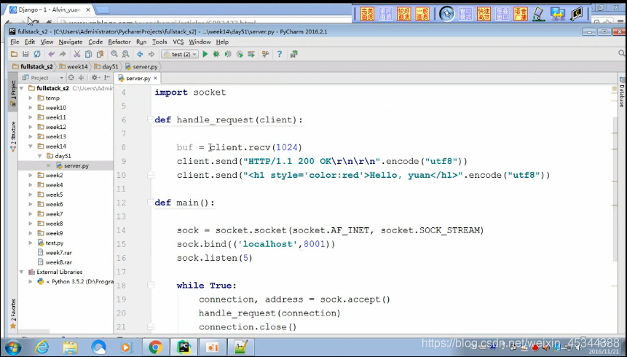Screen dimensions: 627x357
Task: Click the Synchronize refresh icon
Action: pos(37,54)
